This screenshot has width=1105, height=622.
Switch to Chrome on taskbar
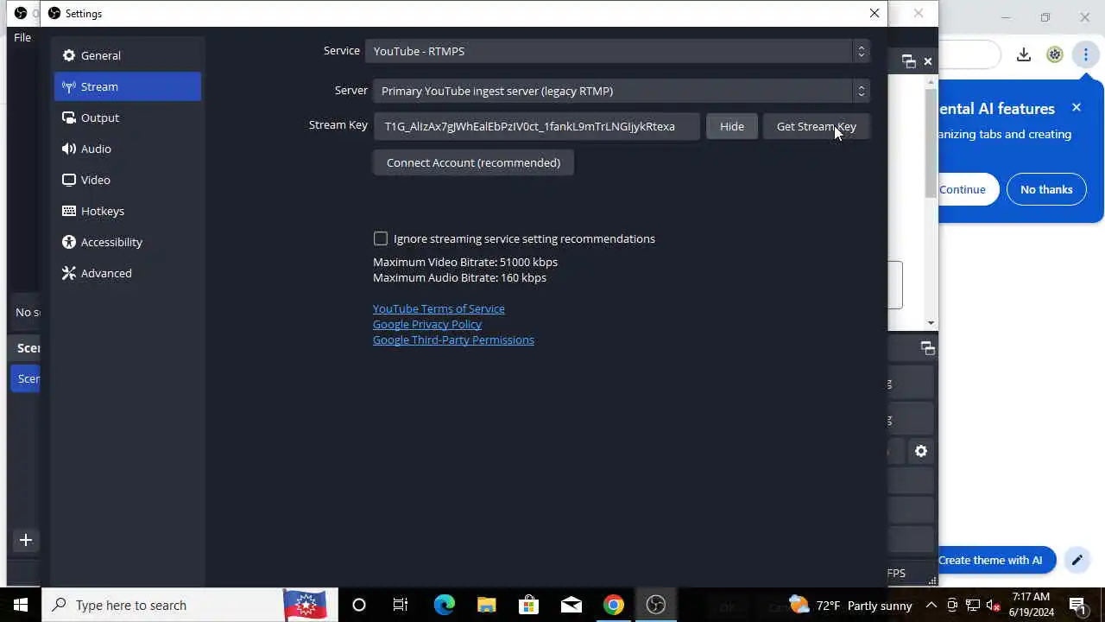point(614,605)
